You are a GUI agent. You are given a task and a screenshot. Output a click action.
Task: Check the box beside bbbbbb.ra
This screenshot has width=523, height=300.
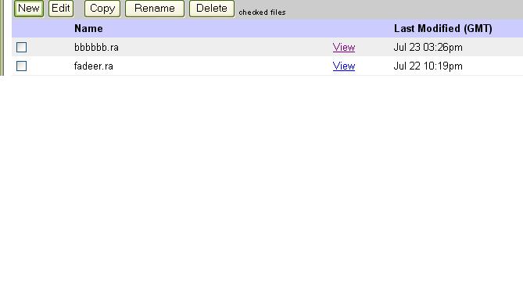point(21,48)
